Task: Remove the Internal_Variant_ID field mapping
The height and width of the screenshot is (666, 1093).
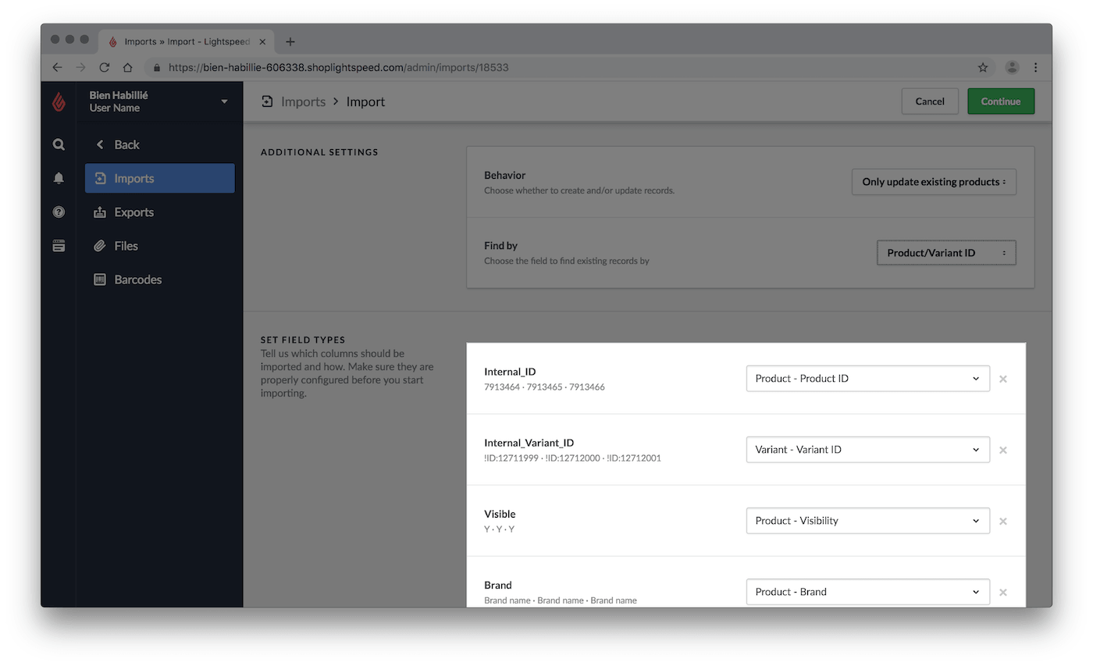Action: click(x=1003, y=450)
